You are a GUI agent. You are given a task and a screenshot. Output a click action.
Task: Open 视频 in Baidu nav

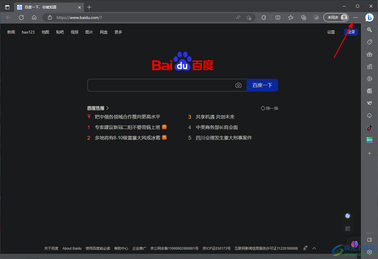pos(74,32)
